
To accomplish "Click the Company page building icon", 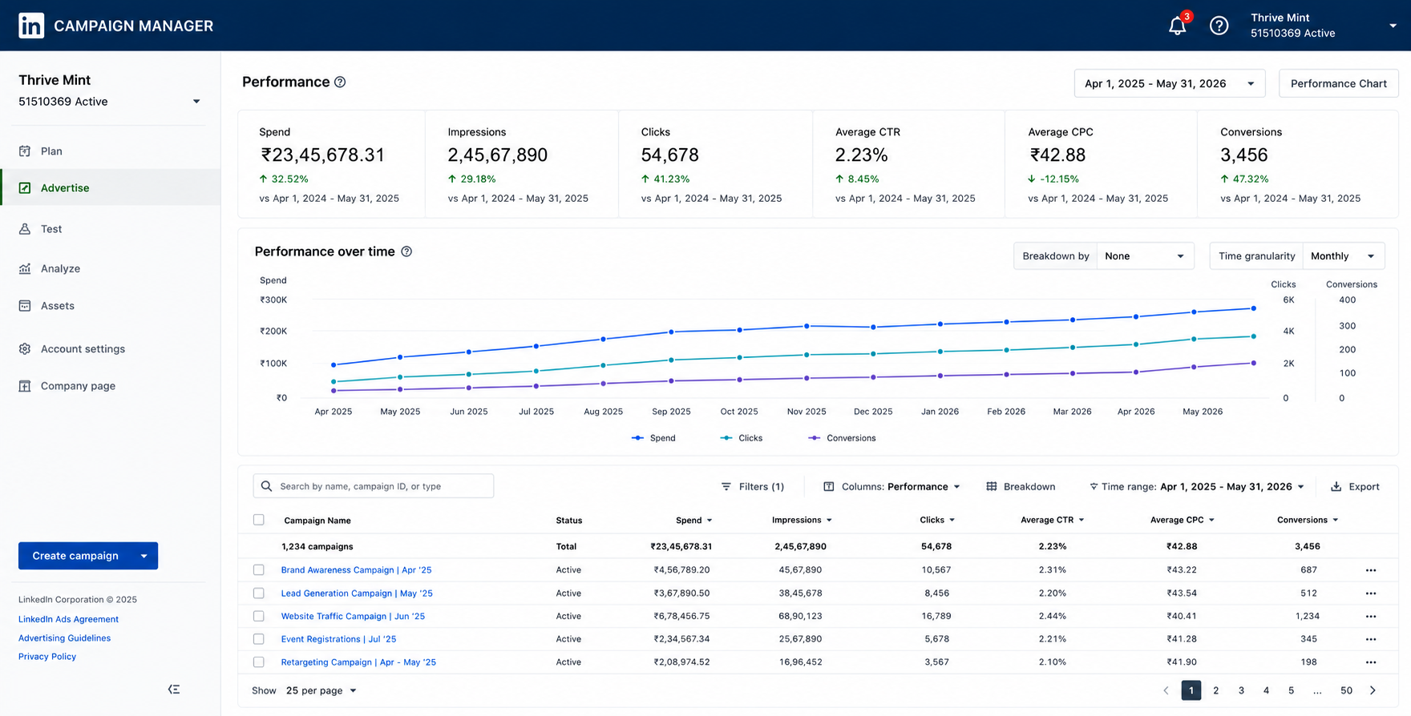I will (25, 385).
